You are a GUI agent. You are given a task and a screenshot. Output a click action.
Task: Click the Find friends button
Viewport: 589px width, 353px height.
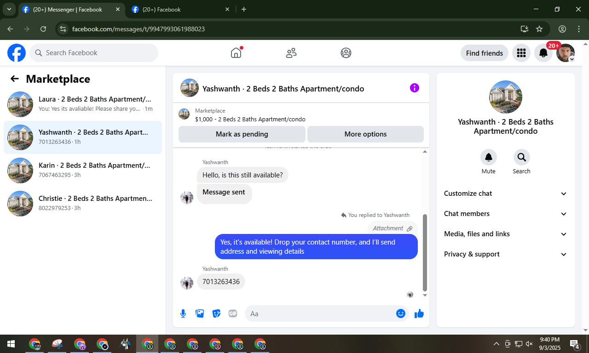tap(485, 53)
